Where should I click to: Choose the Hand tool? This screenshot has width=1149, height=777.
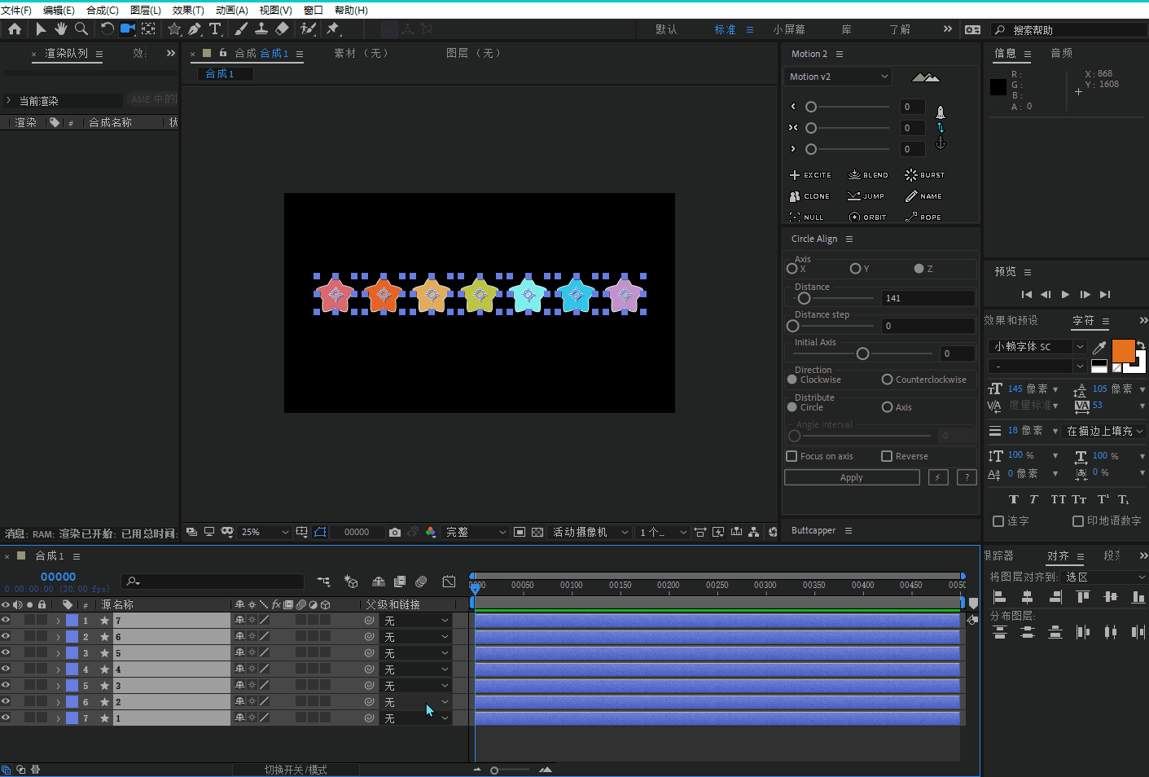click(x=61, y=29)
